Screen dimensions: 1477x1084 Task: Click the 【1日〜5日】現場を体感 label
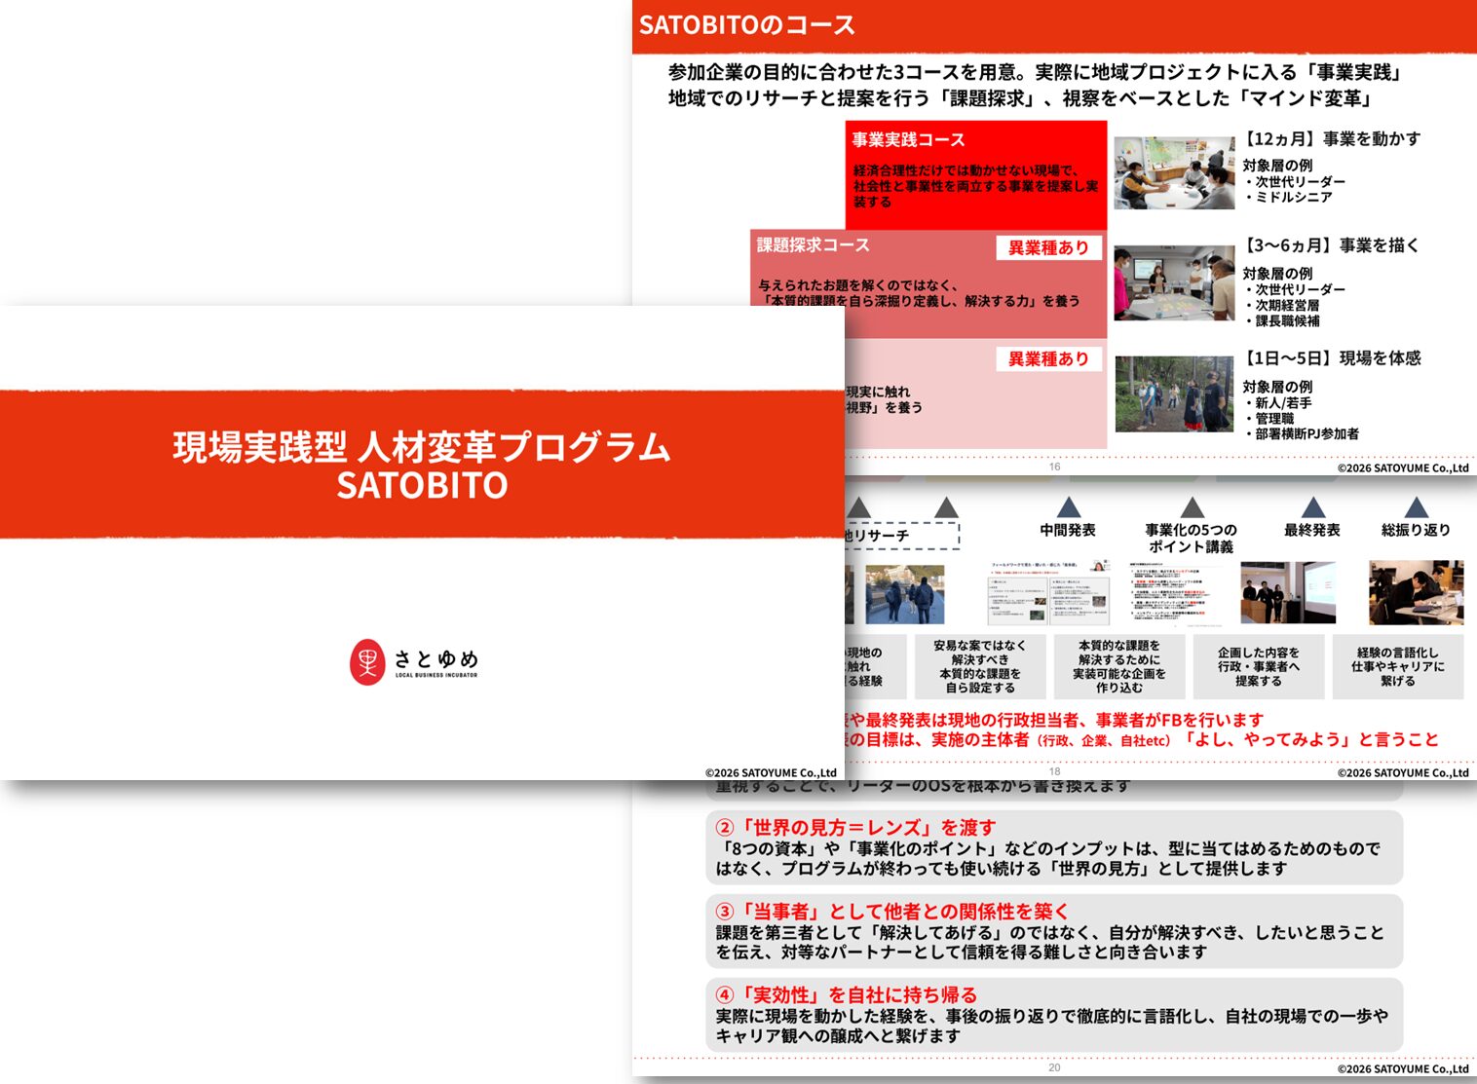[x=1331, y=358]
